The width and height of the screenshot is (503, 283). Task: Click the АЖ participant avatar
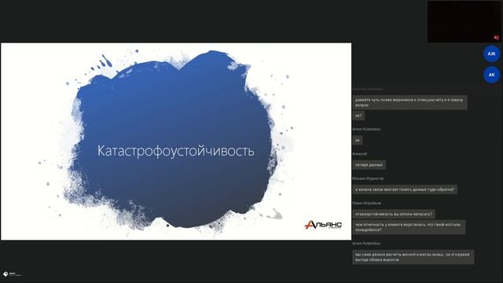[x=491, y=53]
